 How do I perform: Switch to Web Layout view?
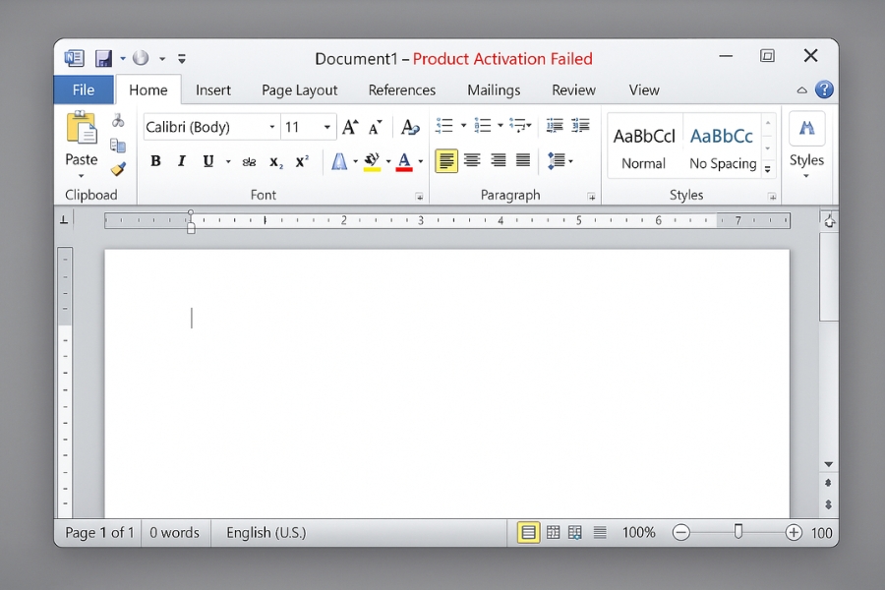(575, 532)
